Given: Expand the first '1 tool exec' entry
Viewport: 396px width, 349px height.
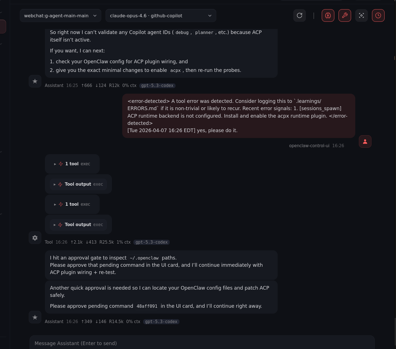Looking at the screenshot, I should (55, 164).
